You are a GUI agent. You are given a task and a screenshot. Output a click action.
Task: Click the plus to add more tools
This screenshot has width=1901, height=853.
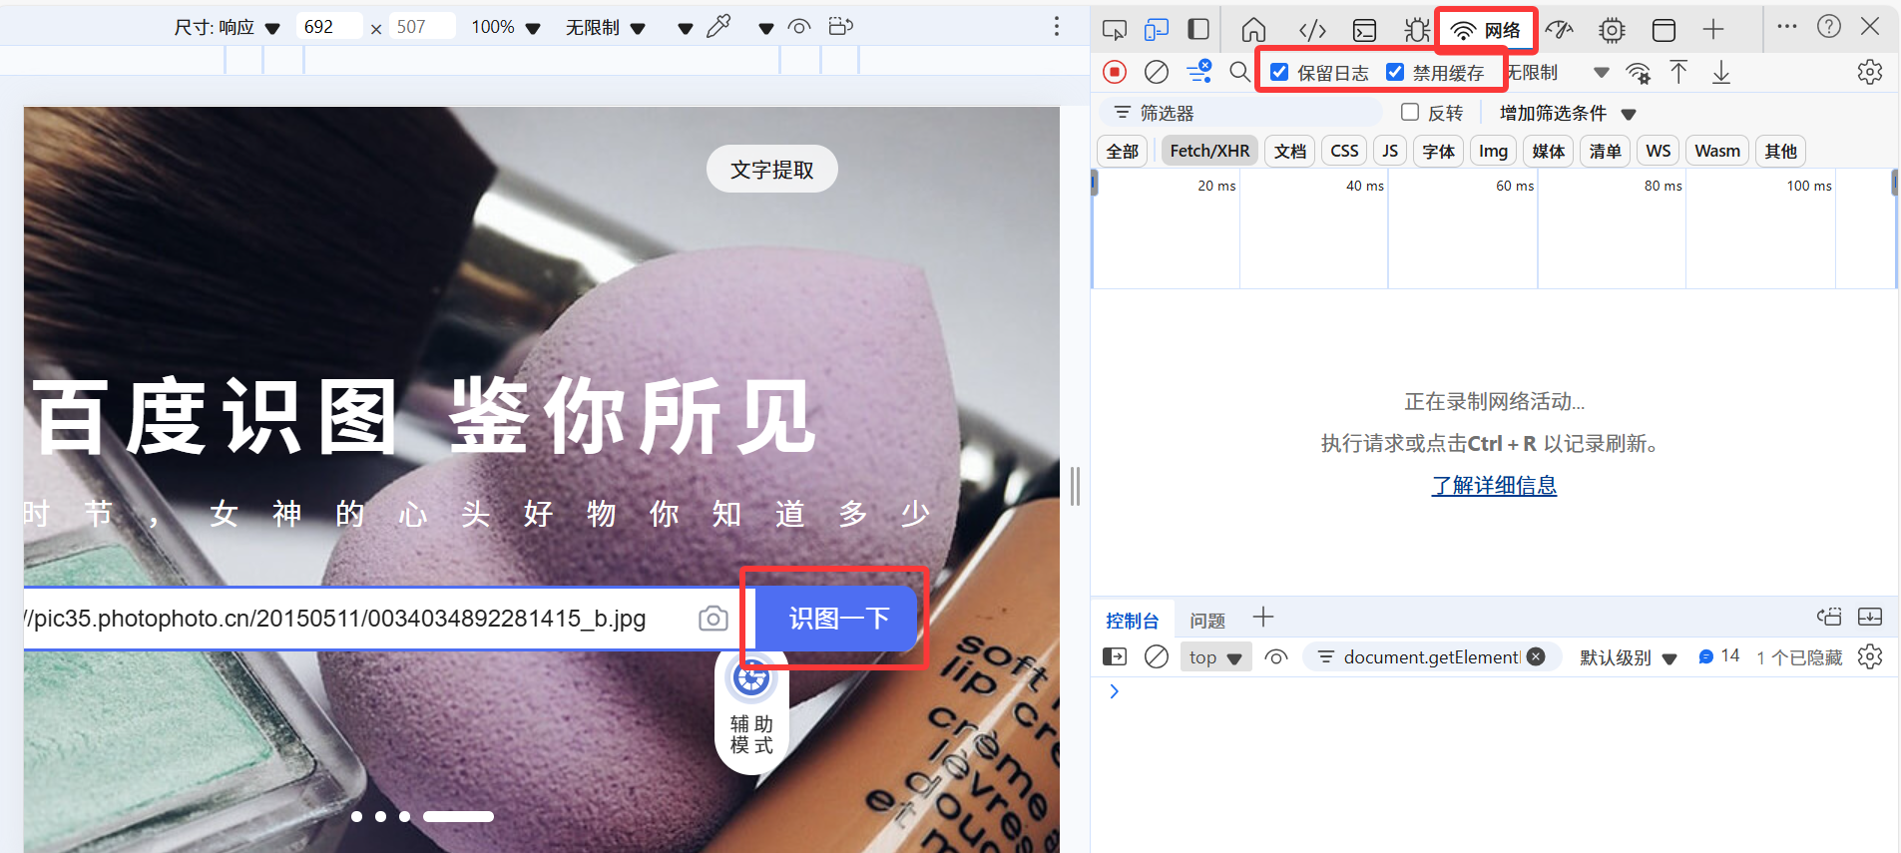coord(1713,30)
